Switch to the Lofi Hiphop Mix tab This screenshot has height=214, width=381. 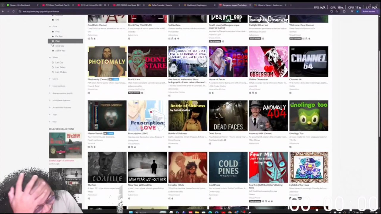tap(93, 5)
